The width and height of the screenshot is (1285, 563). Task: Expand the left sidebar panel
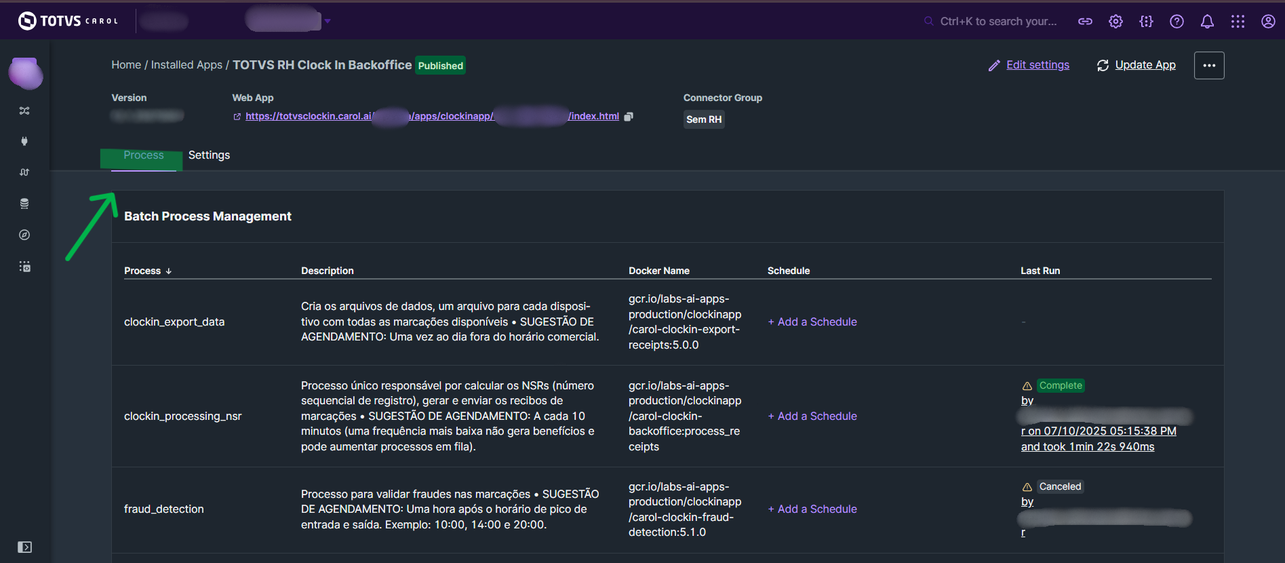(x=24, y=547)
